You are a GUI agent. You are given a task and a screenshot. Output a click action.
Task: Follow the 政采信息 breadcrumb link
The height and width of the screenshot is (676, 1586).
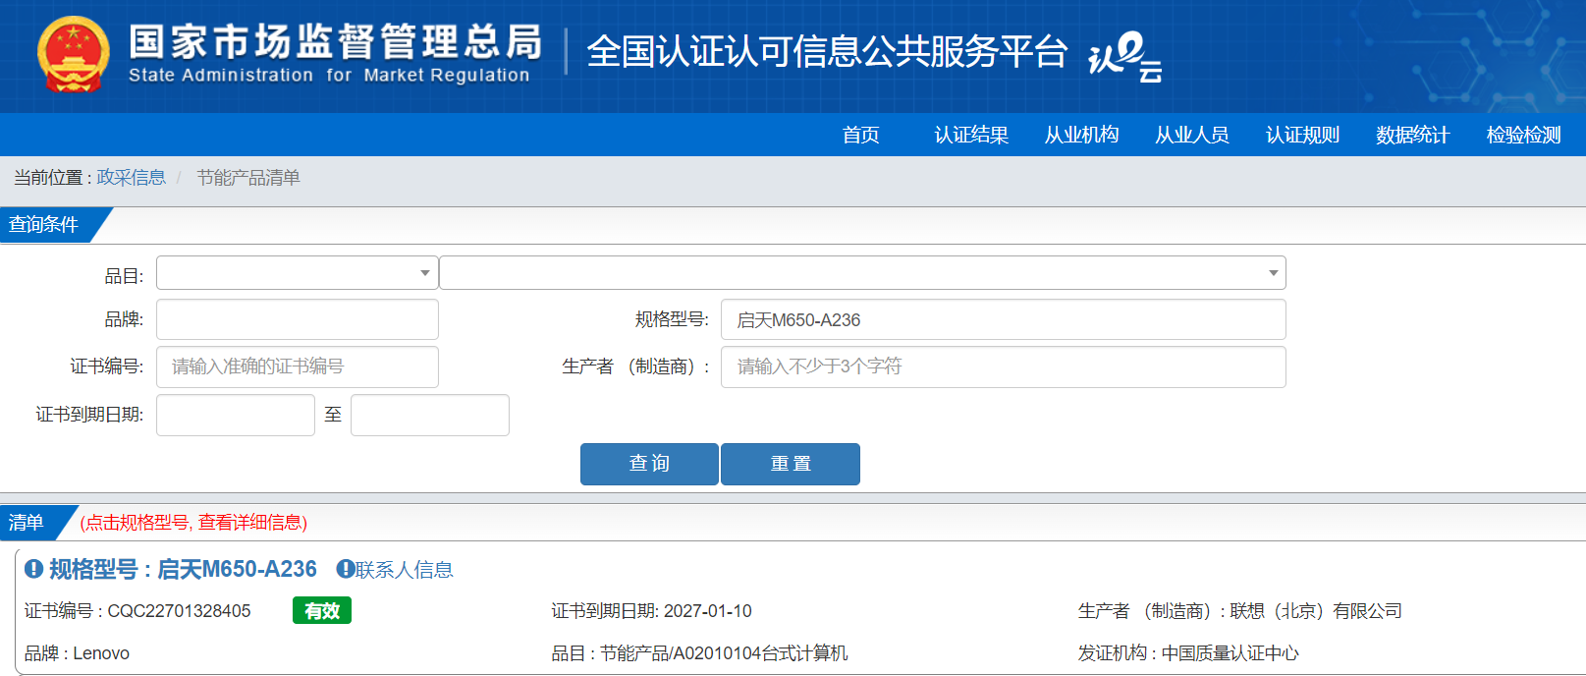(x=132, y=178)
